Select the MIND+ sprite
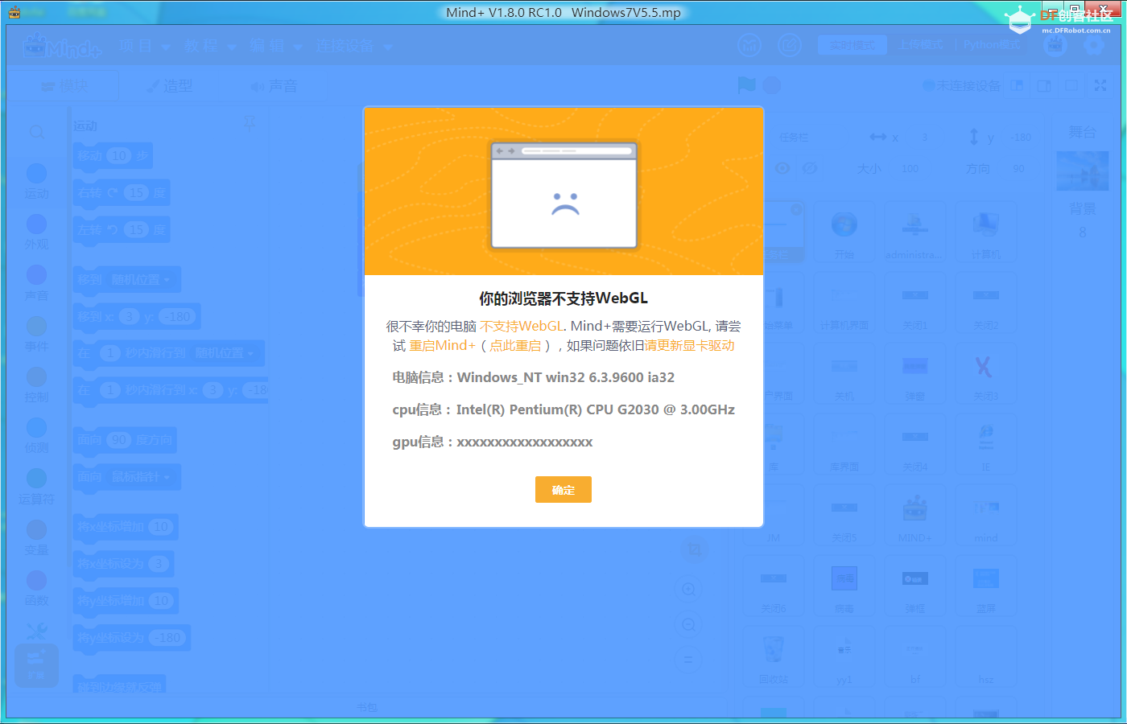The image size is (1127, 724). [x=915, y=516]
